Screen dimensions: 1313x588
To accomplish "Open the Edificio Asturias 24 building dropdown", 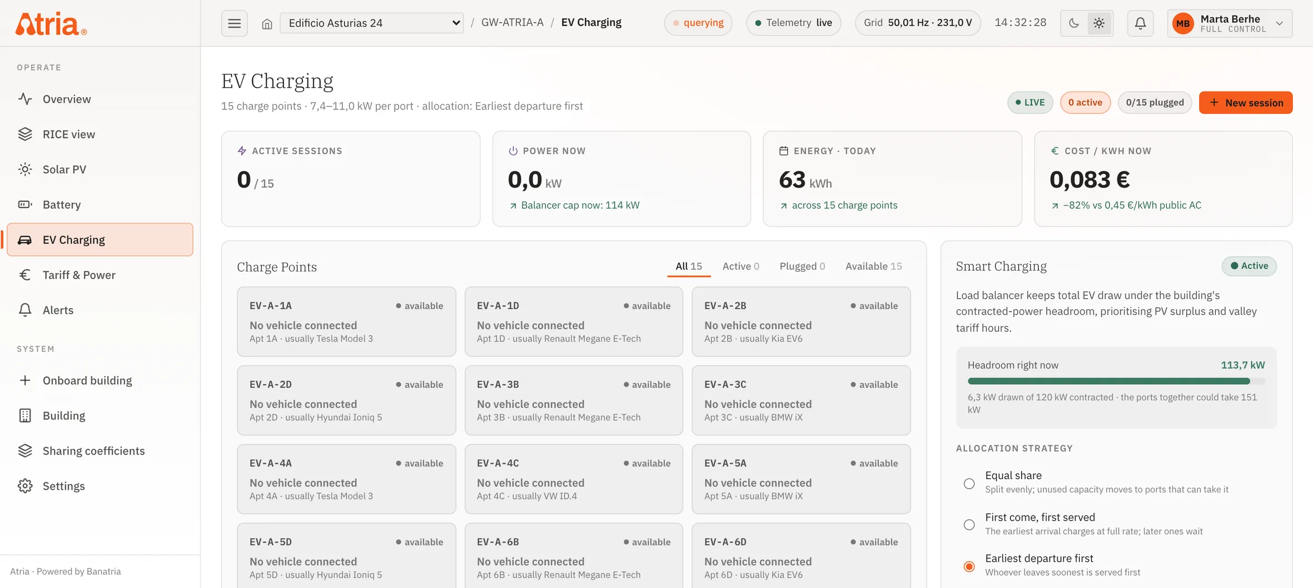I will (x=372, y=23).
